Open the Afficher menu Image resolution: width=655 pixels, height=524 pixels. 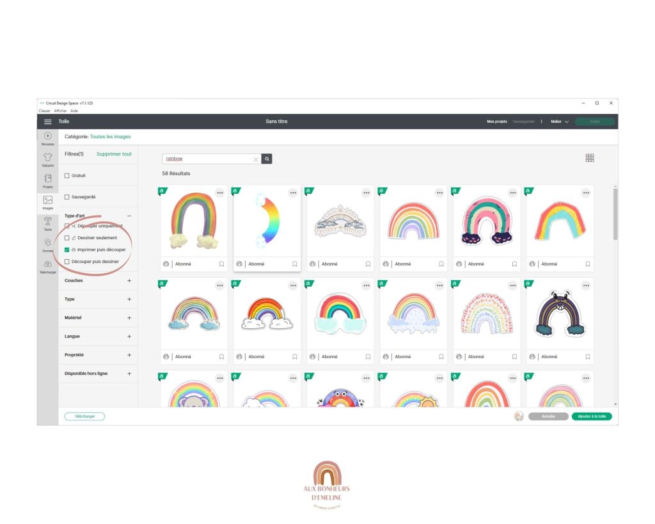click(x=61, y=111)
